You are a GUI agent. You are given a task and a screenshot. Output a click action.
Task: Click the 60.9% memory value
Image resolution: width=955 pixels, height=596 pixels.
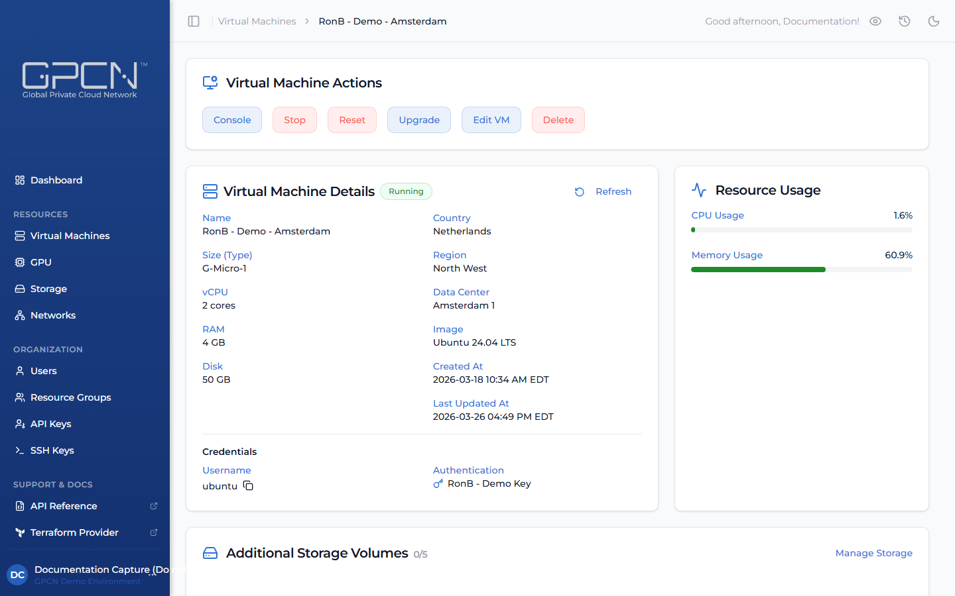(899, 255)
